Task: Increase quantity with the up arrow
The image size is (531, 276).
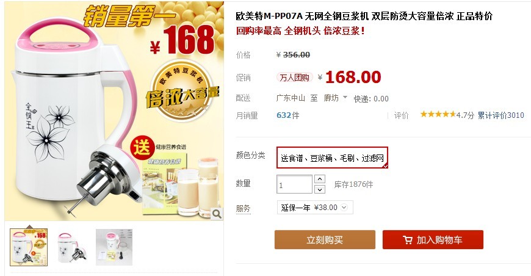Action: (x=320, y=179)
